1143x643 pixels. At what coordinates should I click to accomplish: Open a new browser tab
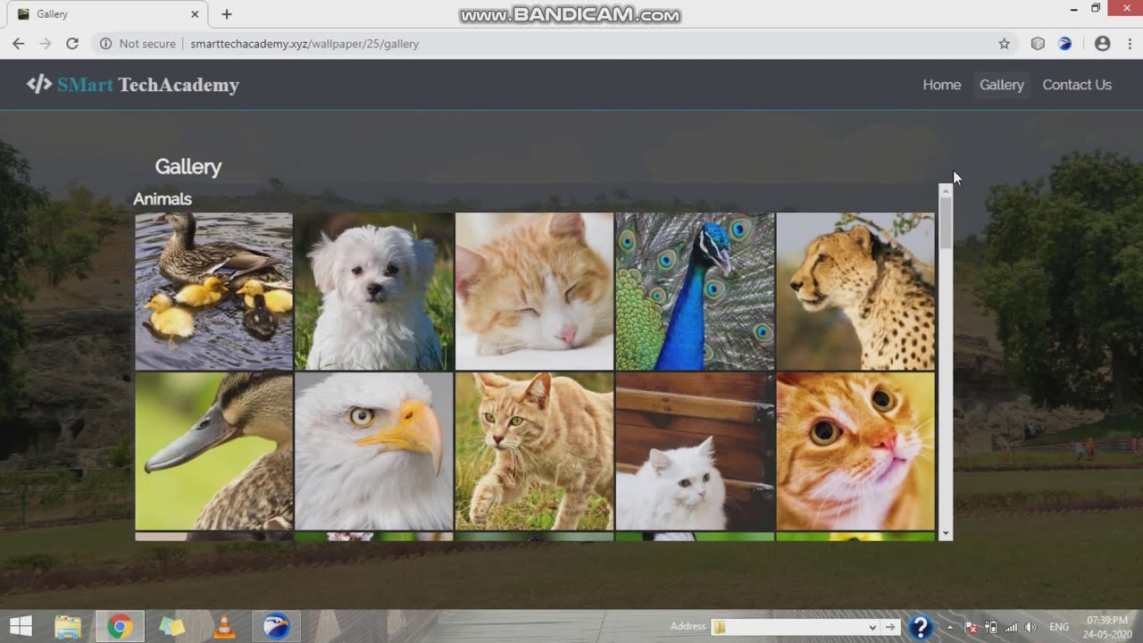coord(227,14)
